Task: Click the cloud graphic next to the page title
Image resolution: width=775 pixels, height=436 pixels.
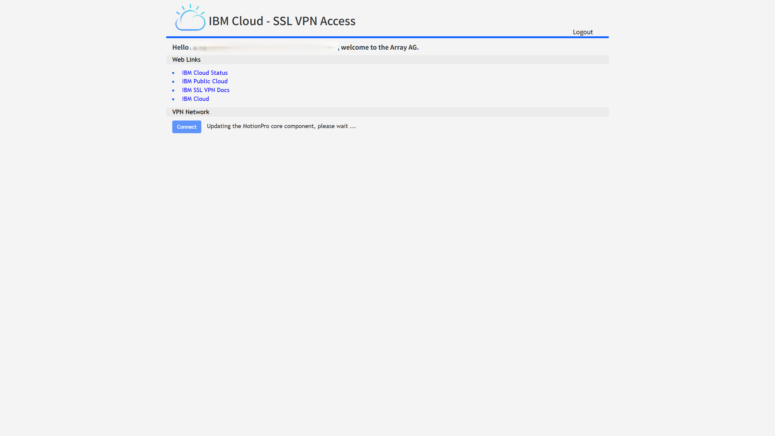Action: tap(190, 21)
